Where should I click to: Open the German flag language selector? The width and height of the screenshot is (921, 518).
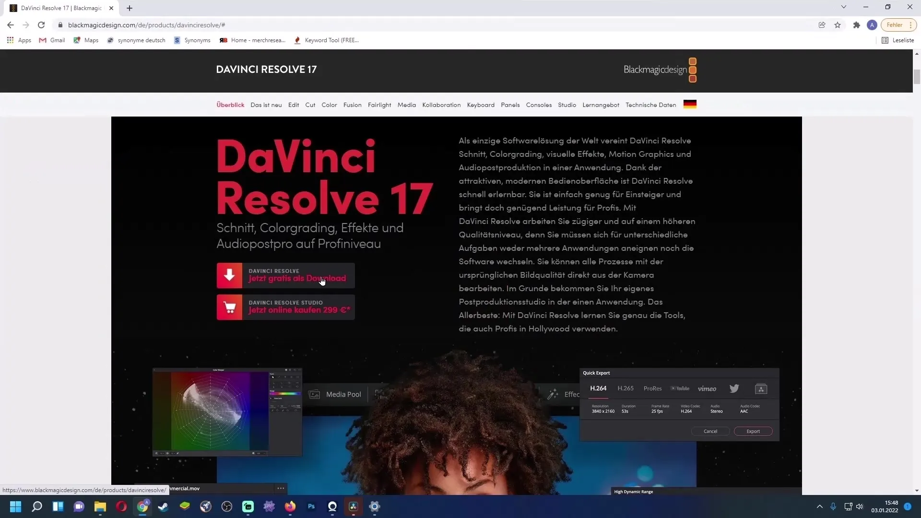(x=690, y=105)
